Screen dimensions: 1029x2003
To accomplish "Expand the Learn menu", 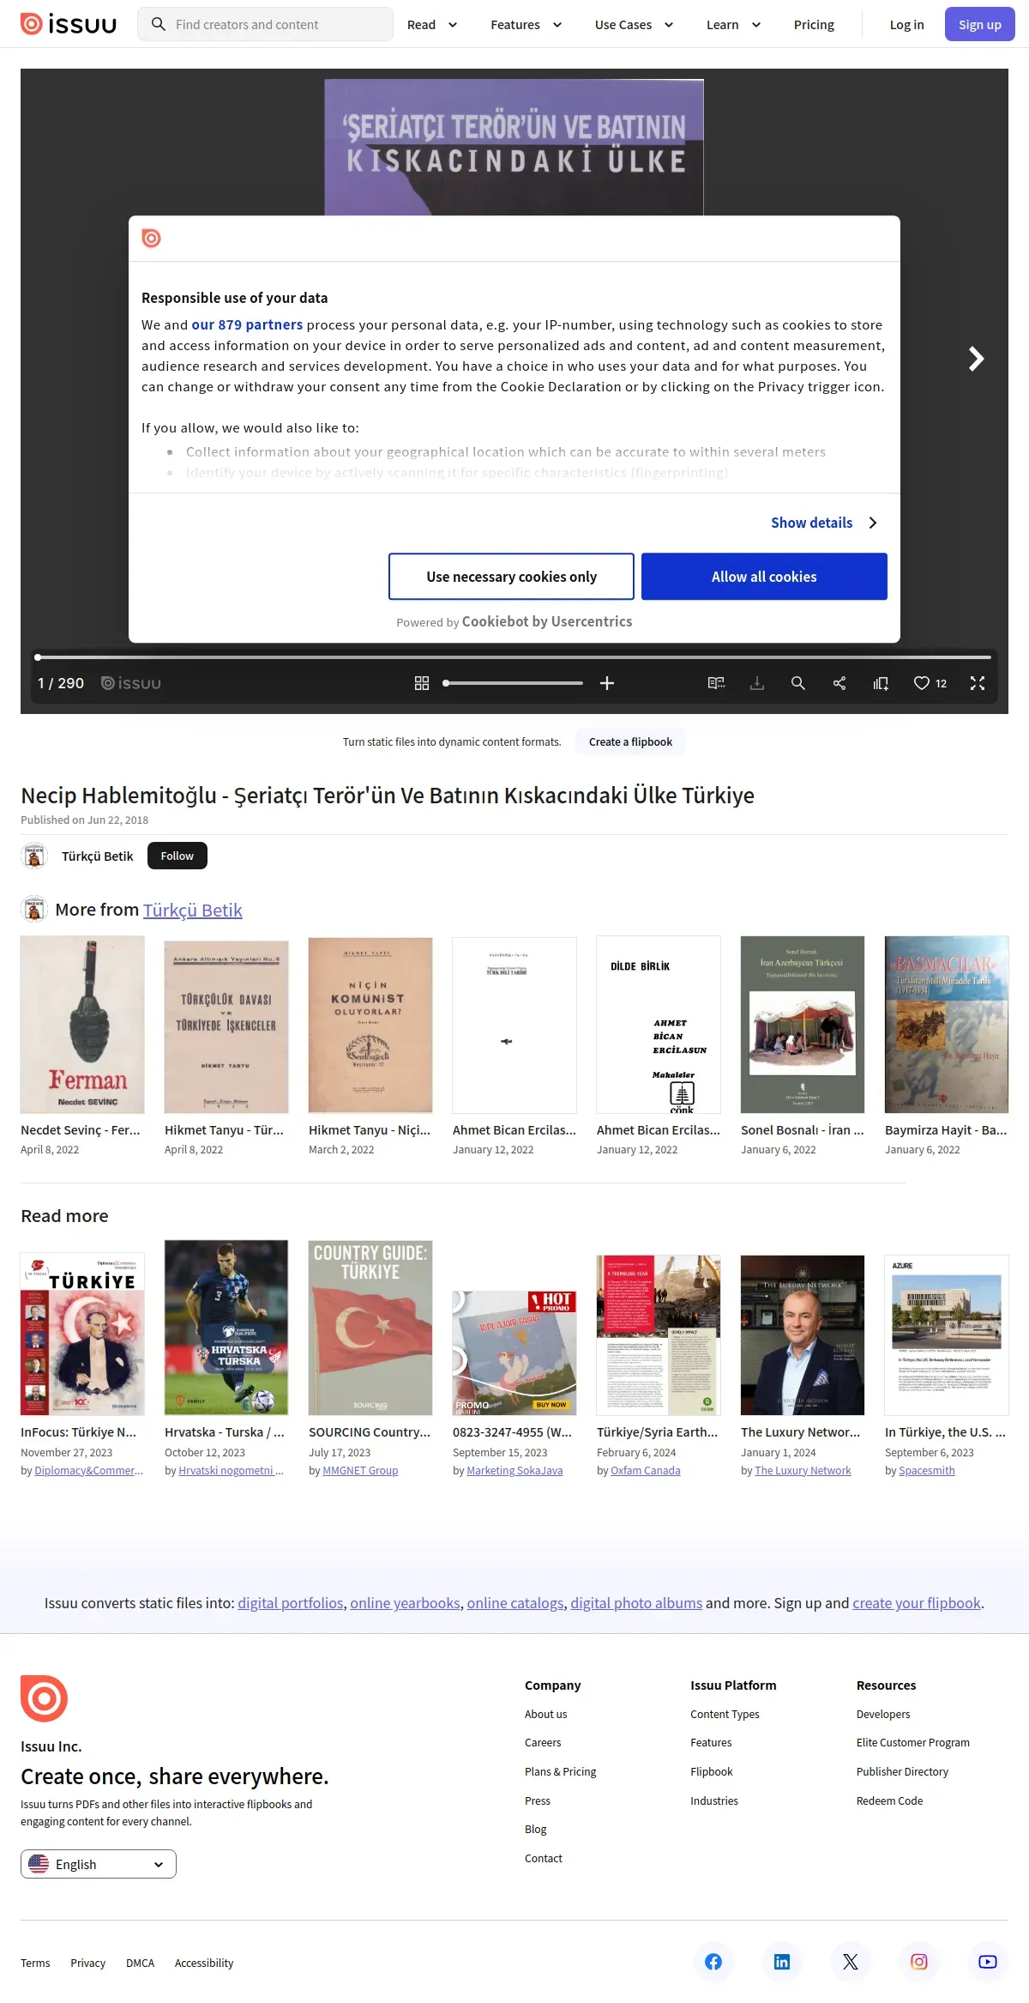I will (x=734, y=25).
